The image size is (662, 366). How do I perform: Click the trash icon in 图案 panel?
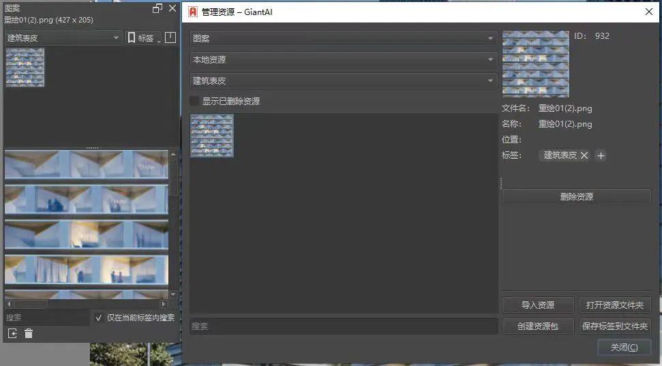coord(29,333)
